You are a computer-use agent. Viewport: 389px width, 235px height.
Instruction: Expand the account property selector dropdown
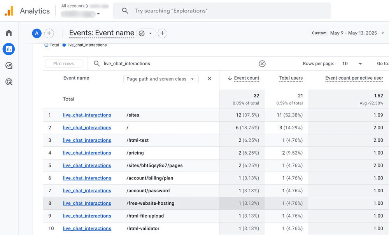tap(98, 14)
